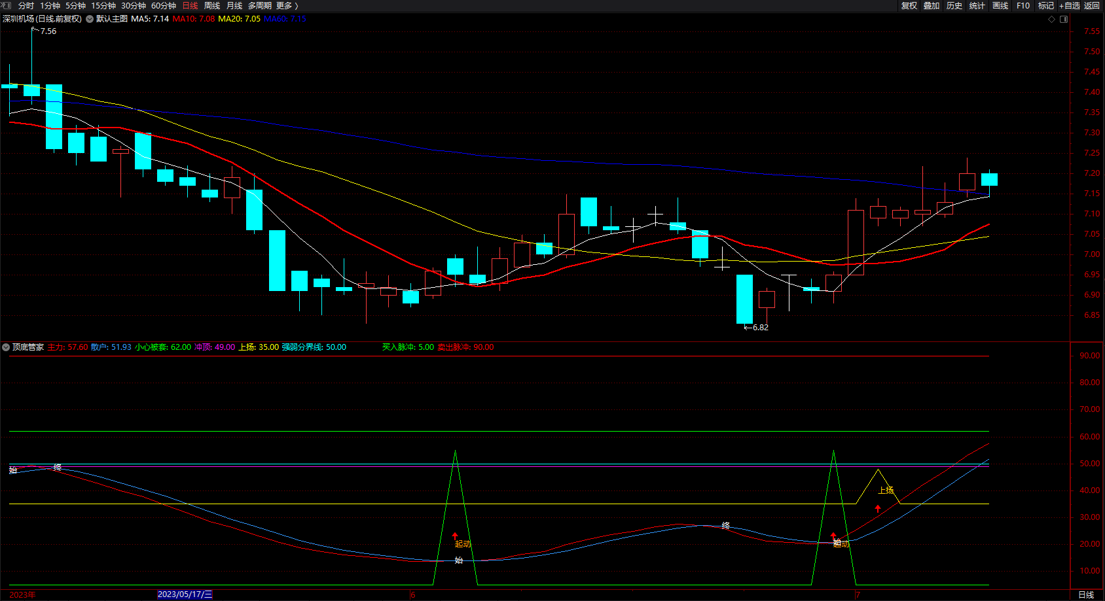Expand the 顶底管家 indicator dropdown arrow
Image resolution: width=1105 pixels, height=601 pixels.
point(6,347)
